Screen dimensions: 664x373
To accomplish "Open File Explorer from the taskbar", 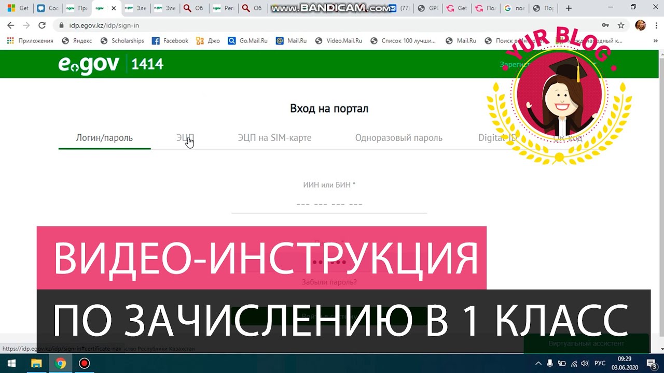I will [x=36, y=363].
